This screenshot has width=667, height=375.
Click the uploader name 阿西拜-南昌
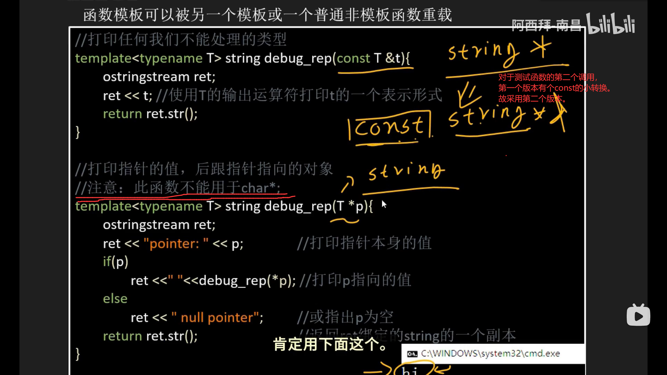point(546,26)
